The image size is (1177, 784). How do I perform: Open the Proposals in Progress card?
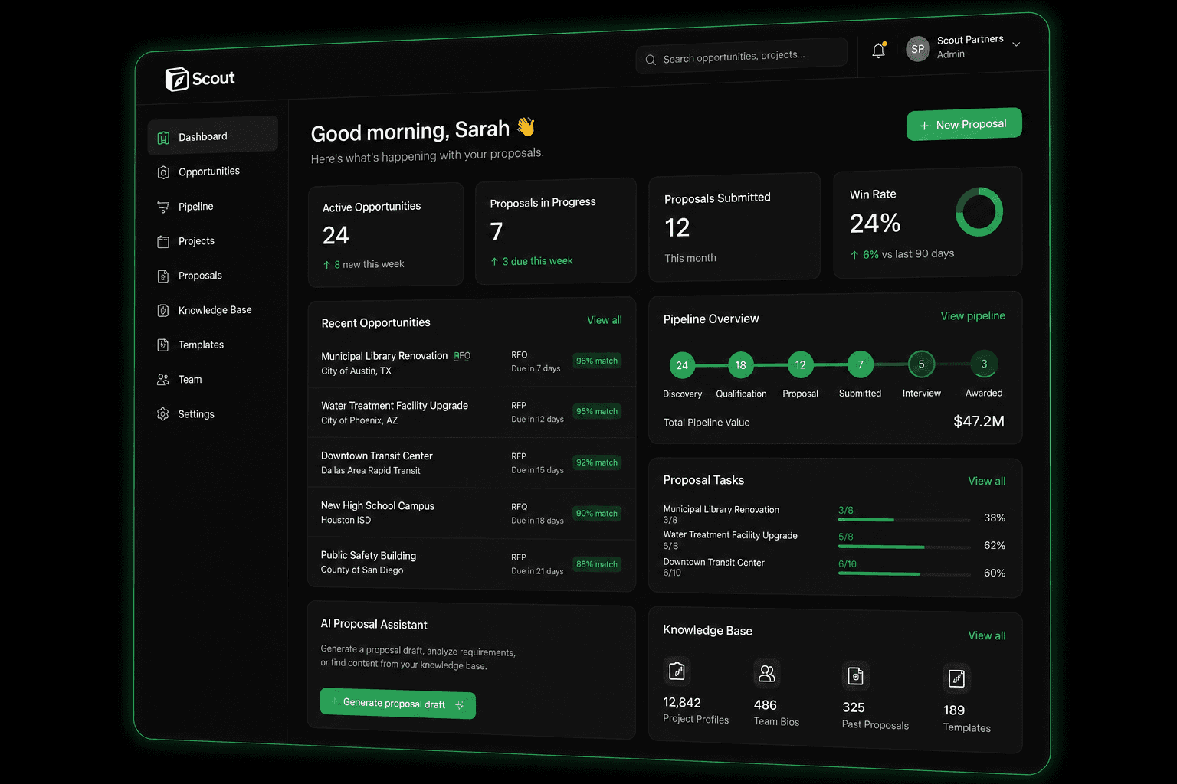[x=556, y=231]
